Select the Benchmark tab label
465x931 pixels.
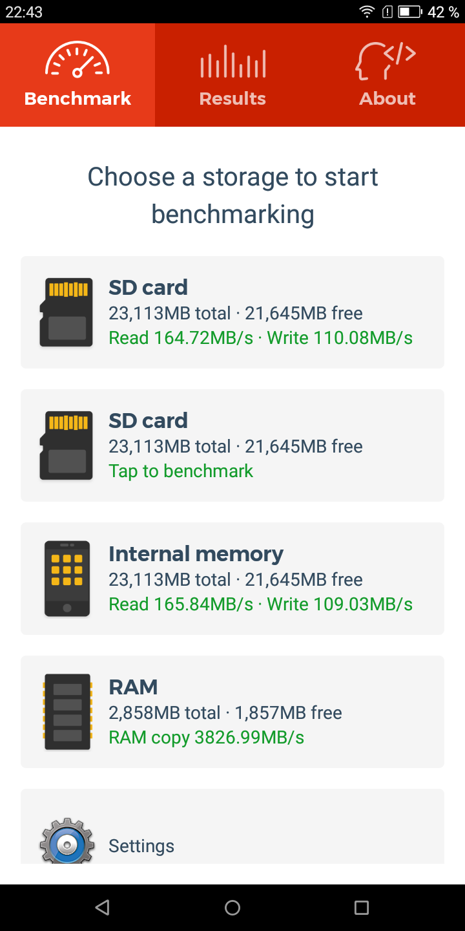[77, 99]
